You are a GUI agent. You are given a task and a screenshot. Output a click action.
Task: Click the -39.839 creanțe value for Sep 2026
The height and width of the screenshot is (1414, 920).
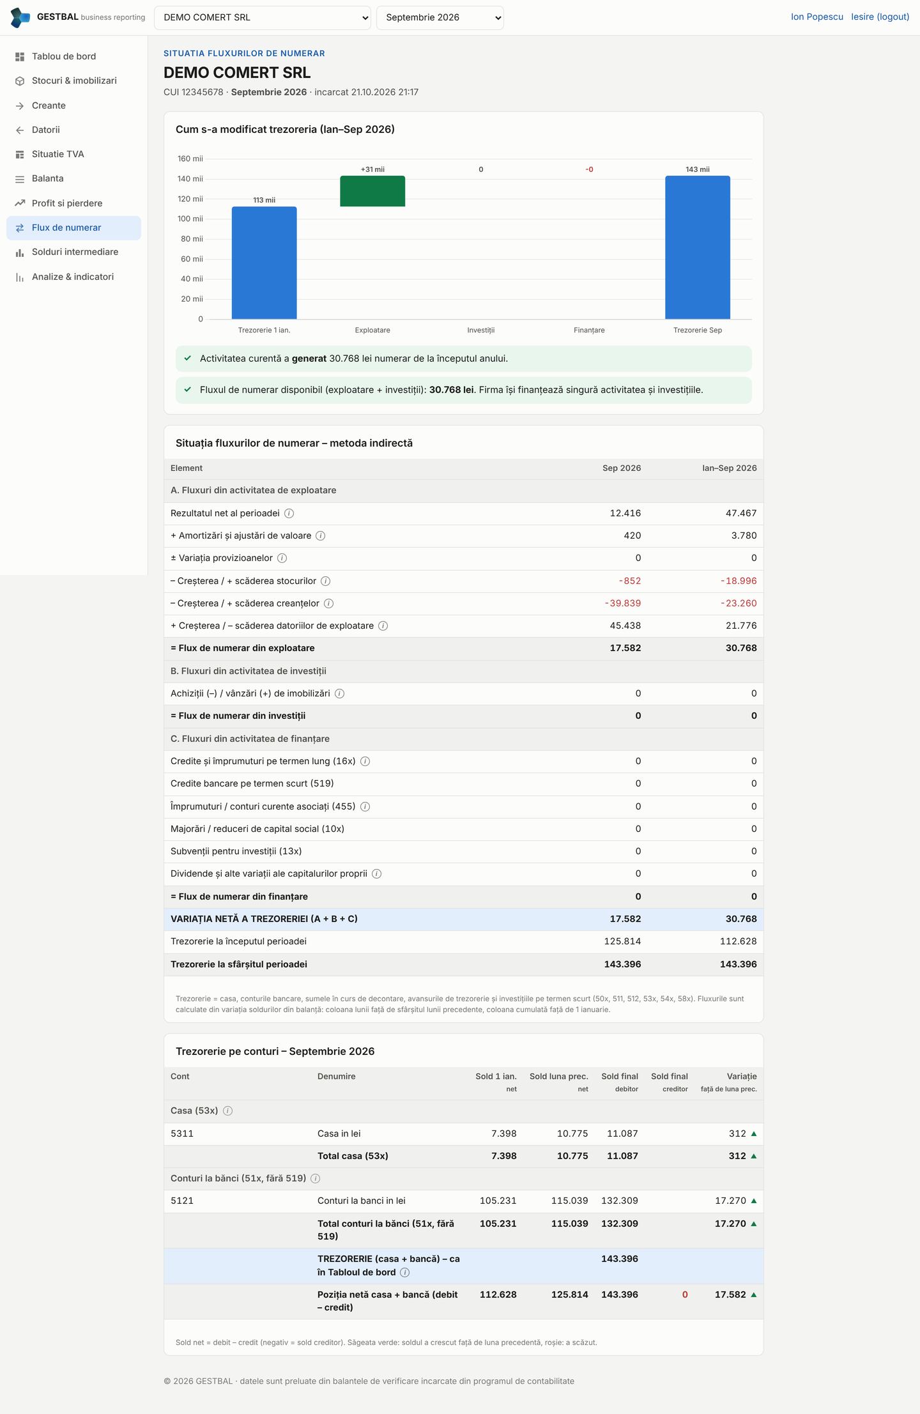tap(623, 604)
